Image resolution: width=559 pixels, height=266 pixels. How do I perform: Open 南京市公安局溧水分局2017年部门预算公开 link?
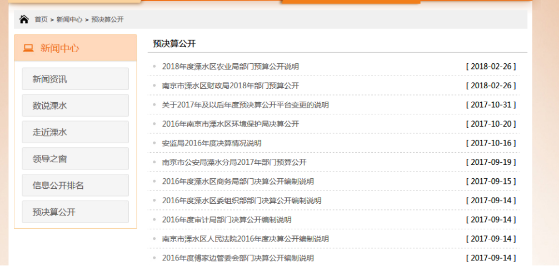tap(234, 162)
